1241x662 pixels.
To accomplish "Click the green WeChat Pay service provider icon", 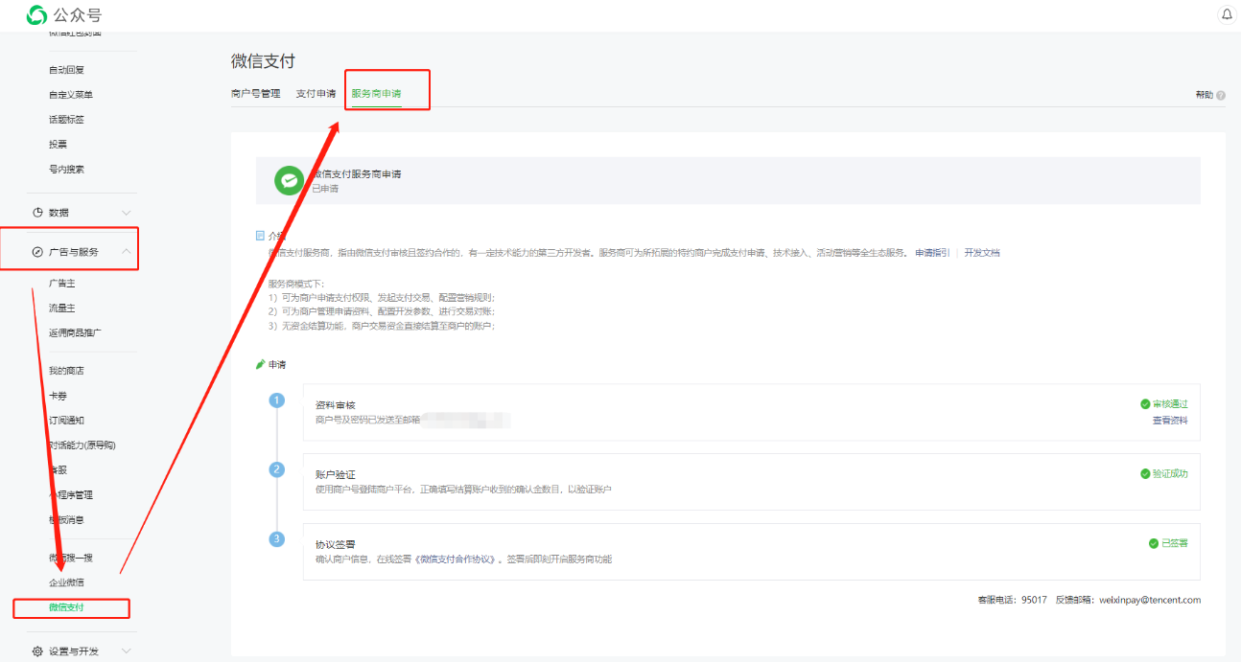I will pyautogui.click(x=289, y=180).
